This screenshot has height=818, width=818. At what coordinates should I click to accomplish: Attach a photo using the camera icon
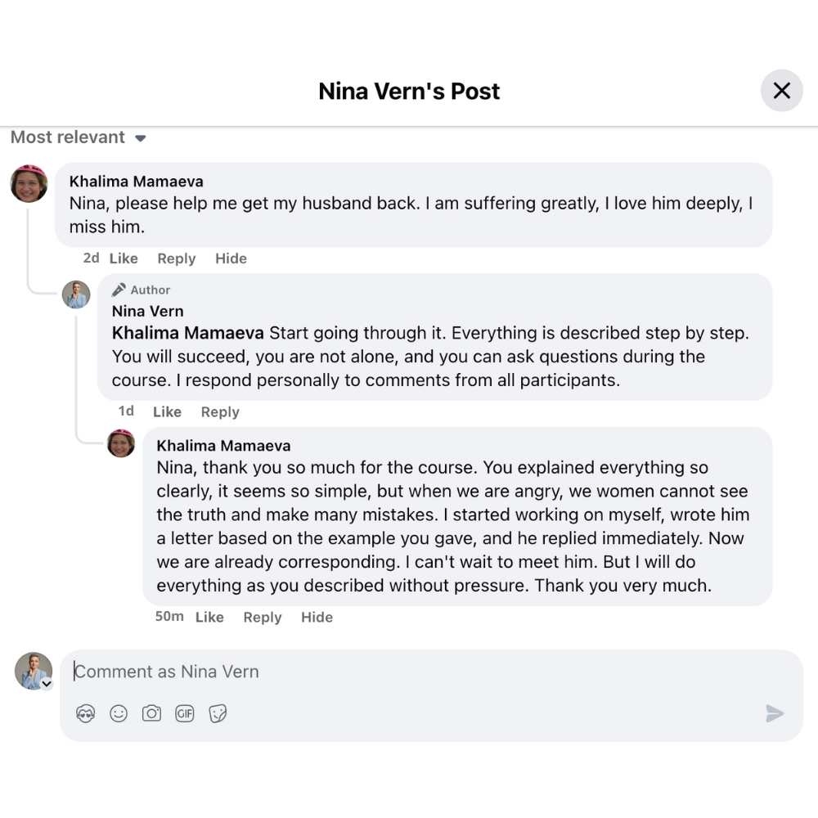pos(151,713)
